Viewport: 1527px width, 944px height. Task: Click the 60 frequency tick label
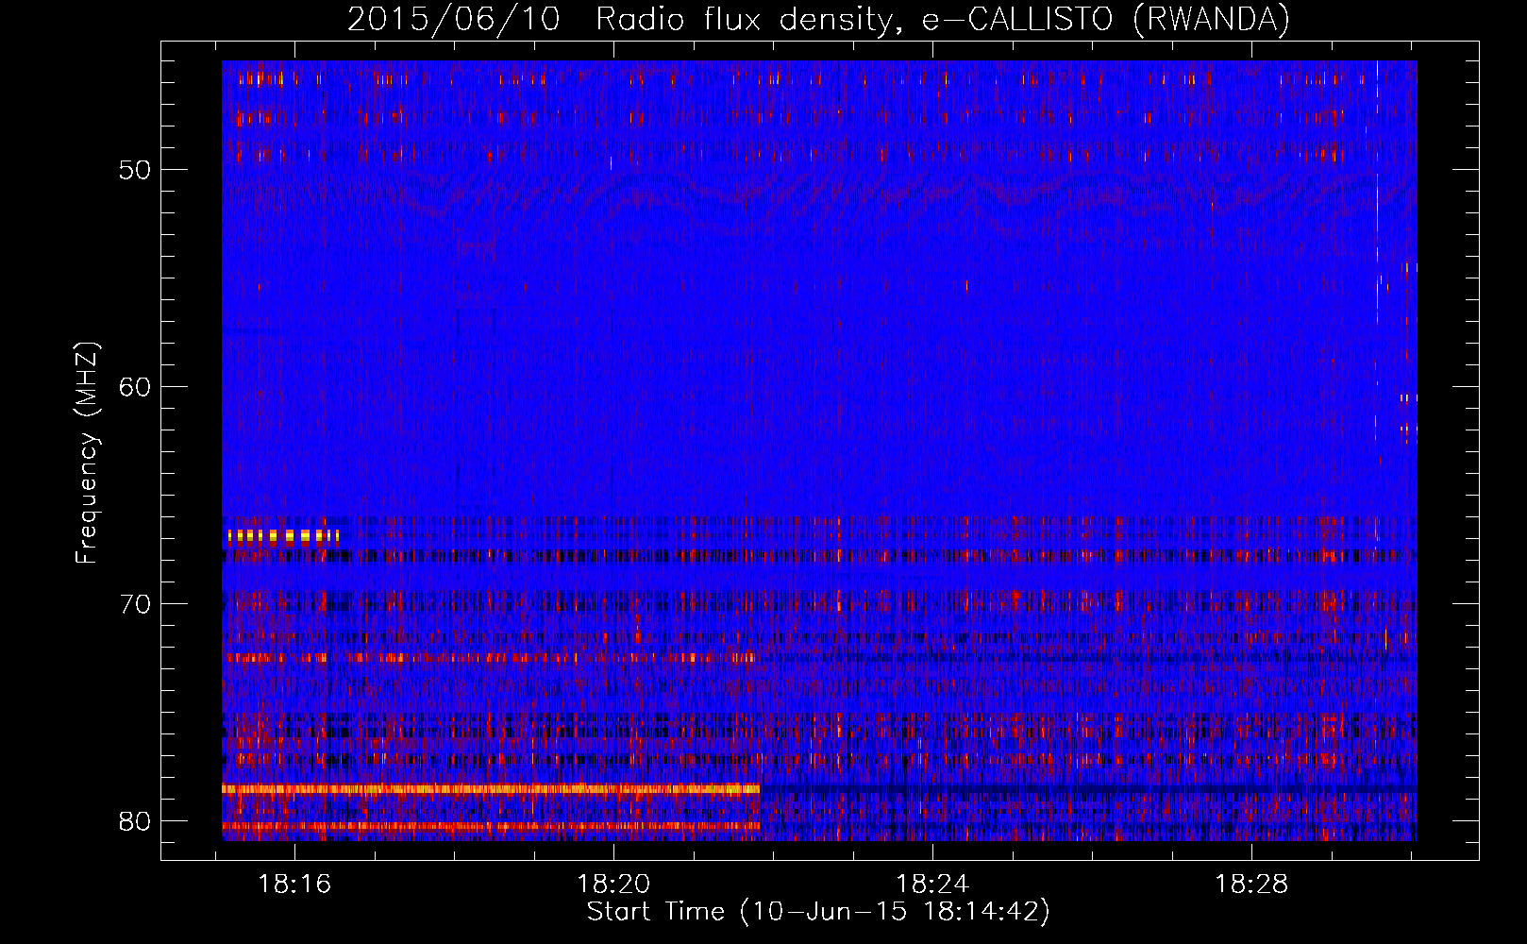[135, 387]
